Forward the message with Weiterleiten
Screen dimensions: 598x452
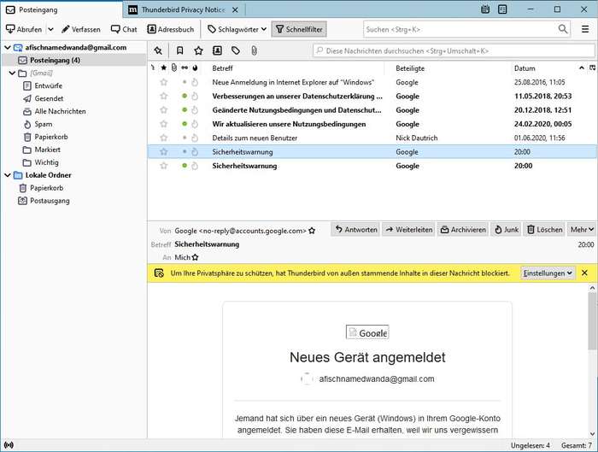(409, 230)
